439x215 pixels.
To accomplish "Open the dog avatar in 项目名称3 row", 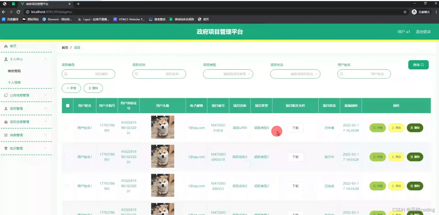I will [x=162, y=156].
